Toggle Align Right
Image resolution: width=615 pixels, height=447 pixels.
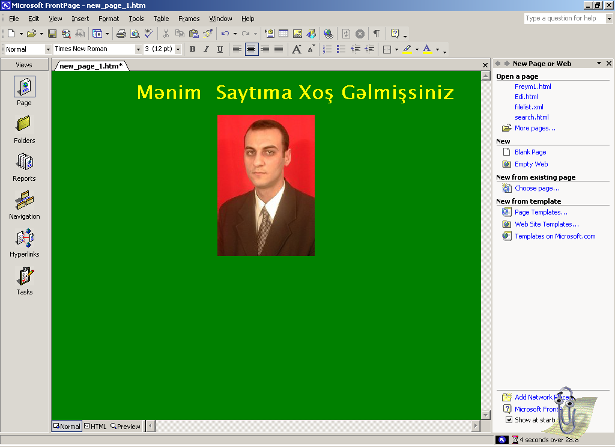265,49
